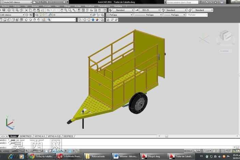This screenshot has width=240, height=160.
Task: Open the multileader style Standard dropdown
Action: tap(202, 10)
